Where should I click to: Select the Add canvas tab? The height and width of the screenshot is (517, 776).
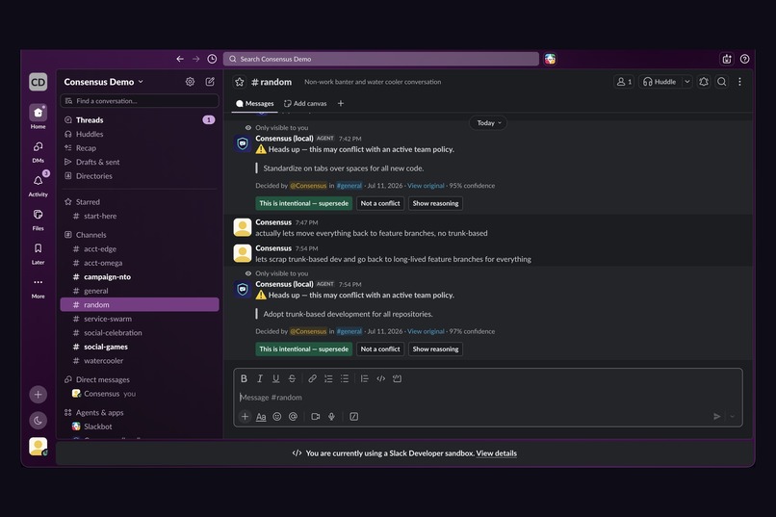(x=305, y=103)
